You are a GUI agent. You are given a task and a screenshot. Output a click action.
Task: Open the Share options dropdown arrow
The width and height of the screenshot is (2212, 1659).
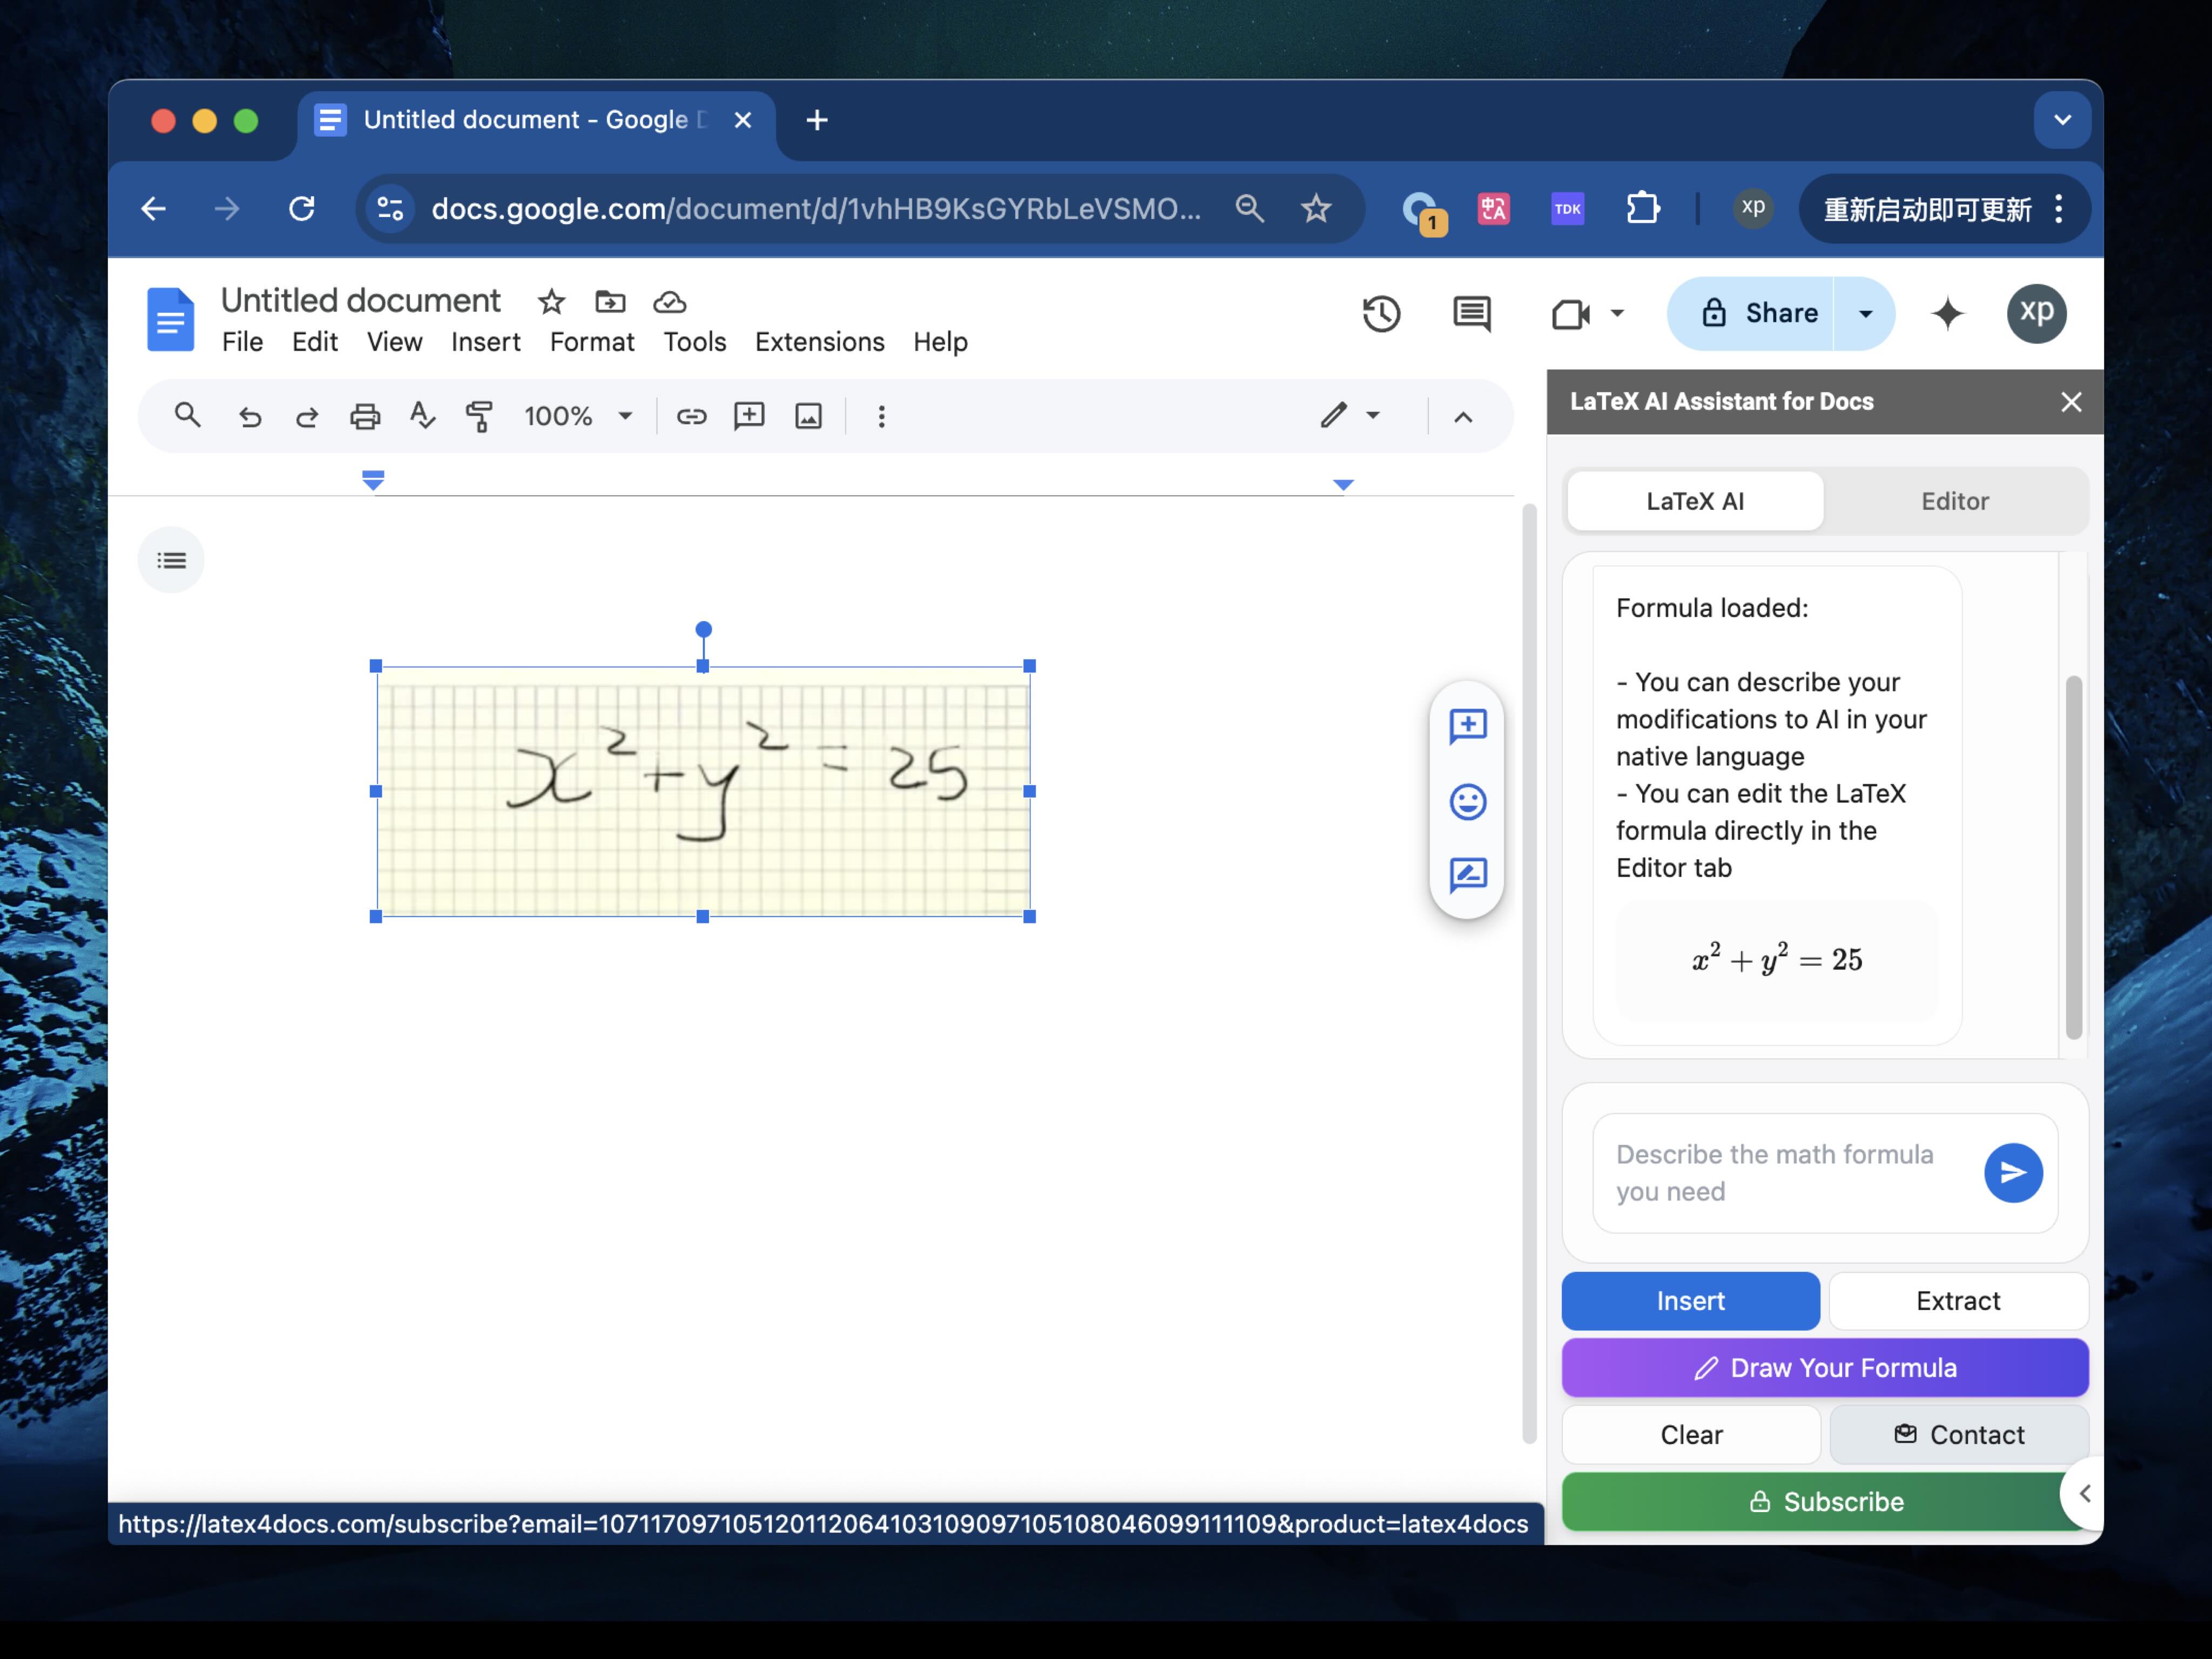pyautogui.click(x=1864, y=313)
